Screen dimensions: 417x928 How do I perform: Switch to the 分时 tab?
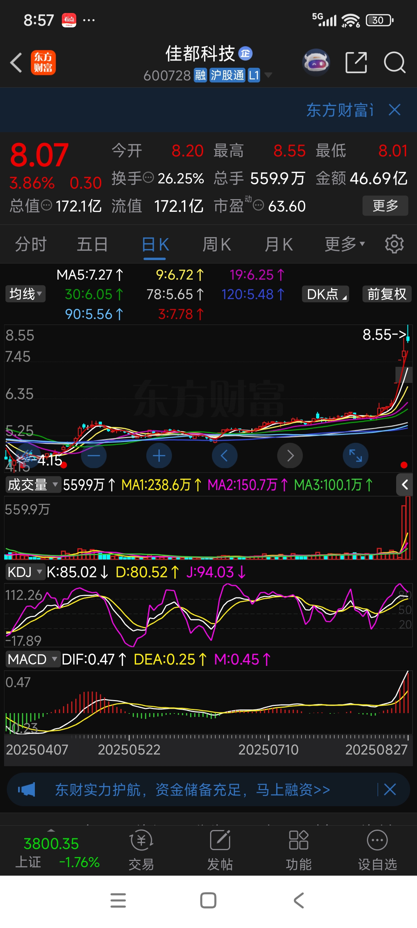31,244
